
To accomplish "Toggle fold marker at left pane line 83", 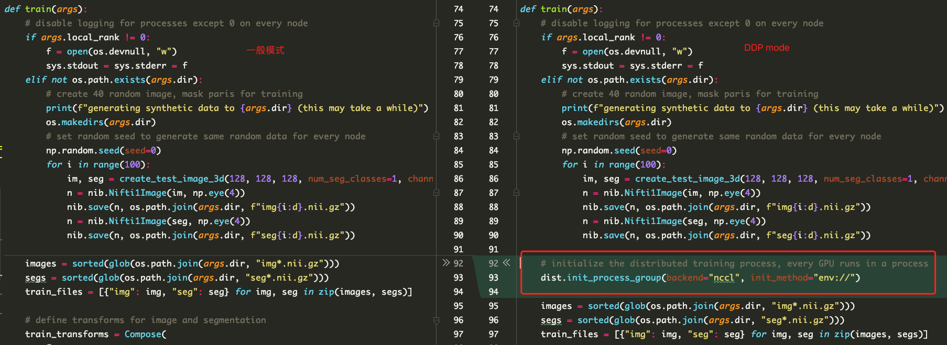I will click(x=436, y=136).
